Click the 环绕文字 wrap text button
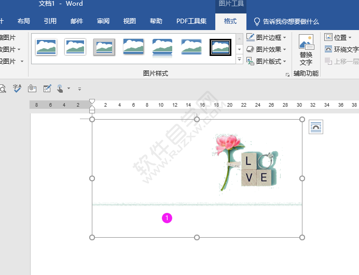Screen dimensions: 359x275 (341, 49)
